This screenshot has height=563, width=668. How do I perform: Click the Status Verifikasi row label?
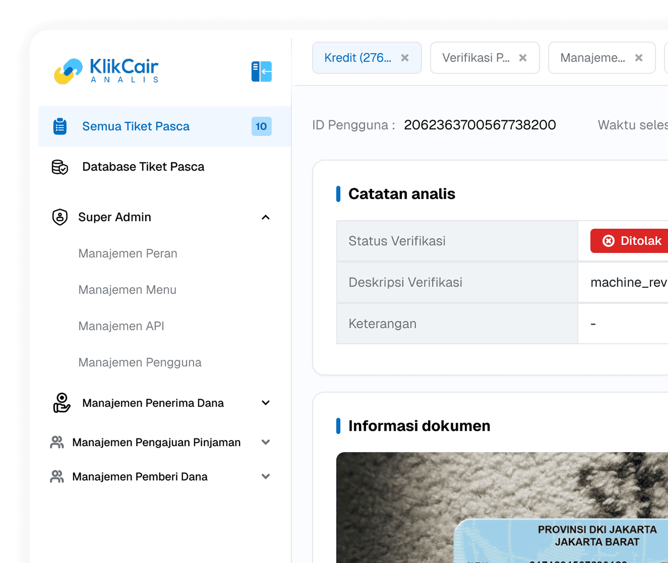[x=397, y=241]
